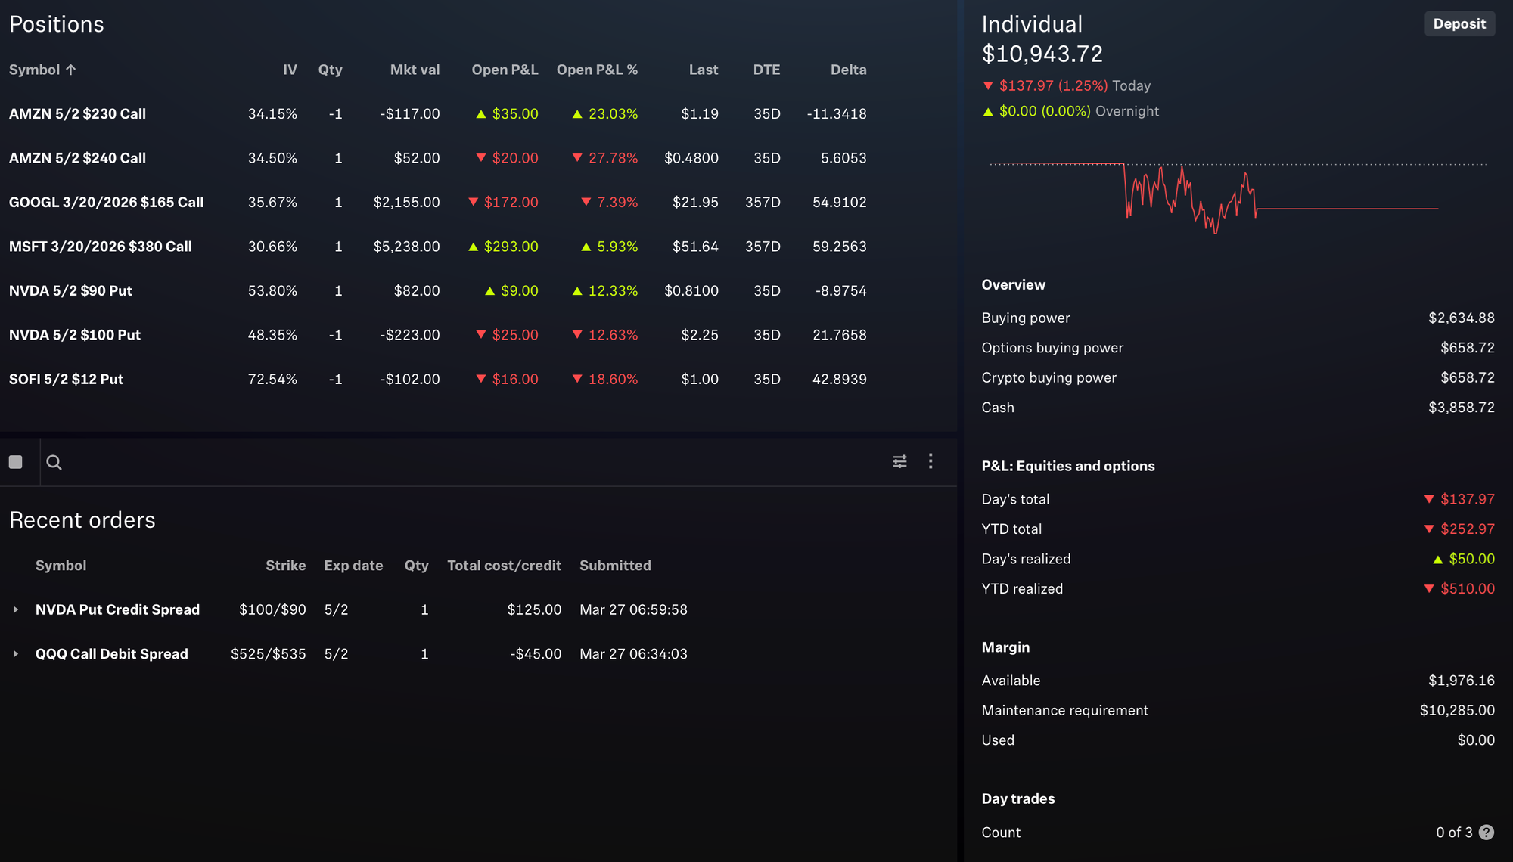Open the AMZN 5/2 $230 Call position
Image resolution: width=1513 pixels, height=862 pixels.
(77, 114)
